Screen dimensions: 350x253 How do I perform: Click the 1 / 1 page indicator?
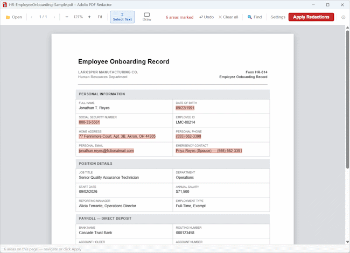pos(43,17)
